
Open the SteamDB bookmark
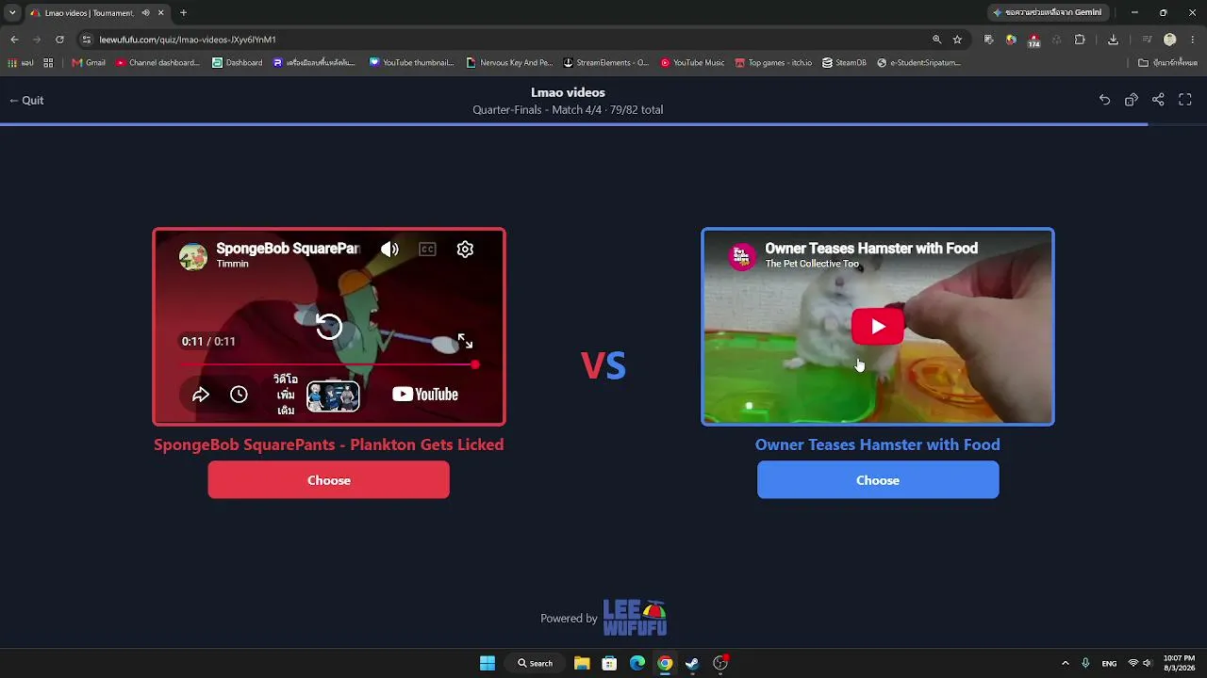pos(844,63)
